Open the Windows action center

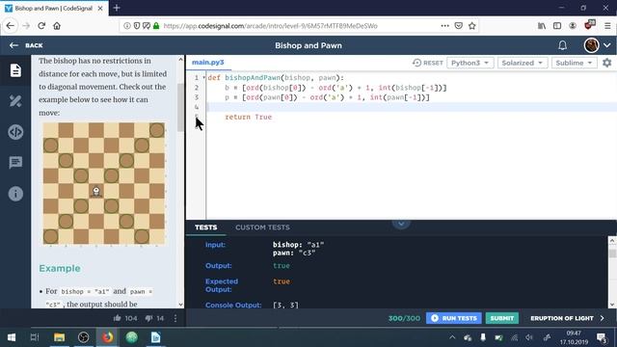tap(602, 337)
